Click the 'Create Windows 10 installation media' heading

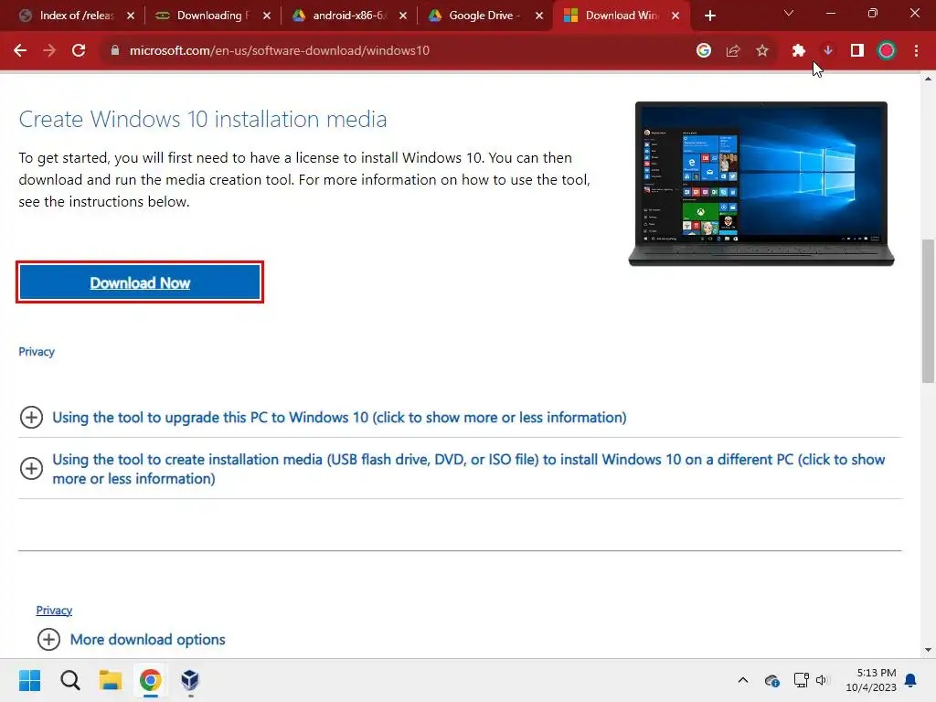pyautogui.click(x=203, y=120)
